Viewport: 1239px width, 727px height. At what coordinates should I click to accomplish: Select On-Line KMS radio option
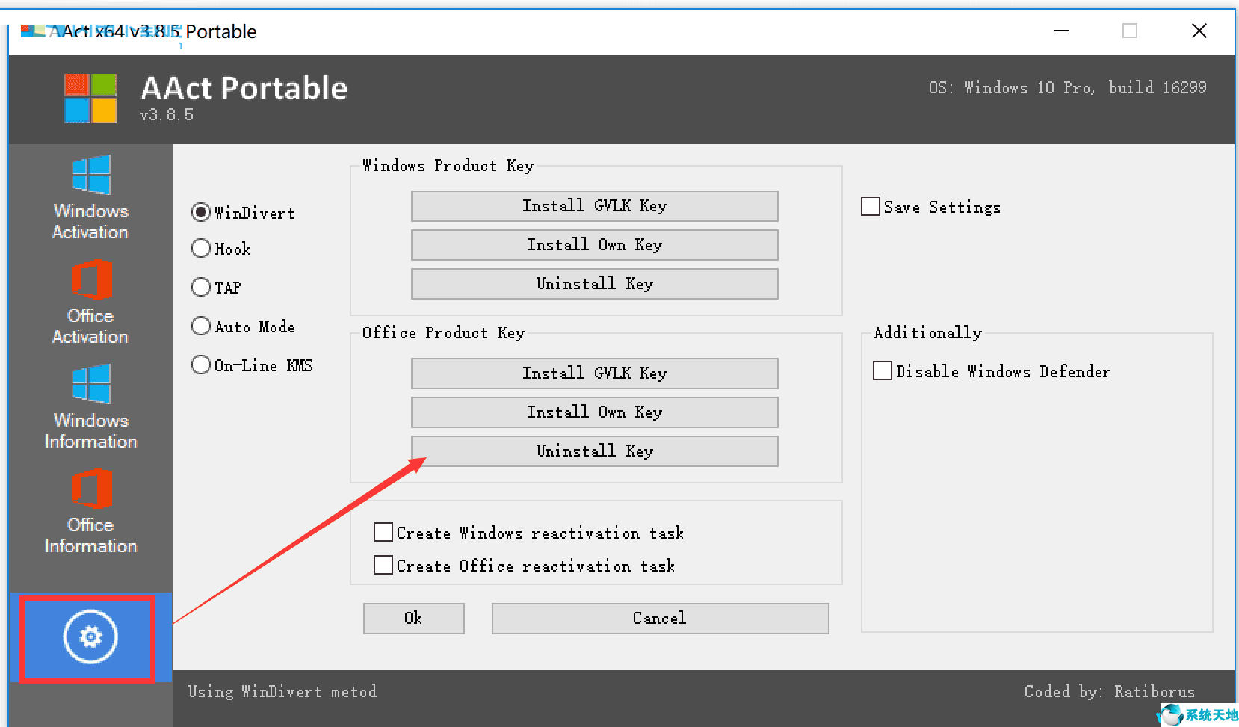pos(201,365)
